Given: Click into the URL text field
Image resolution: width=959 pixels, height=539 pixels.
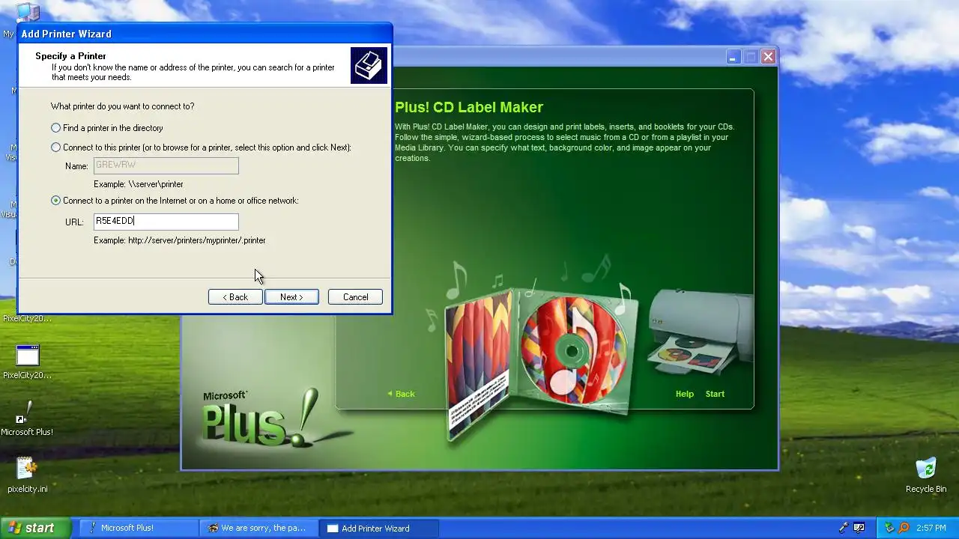Looking at the screenshot, I should pos(166,221).
